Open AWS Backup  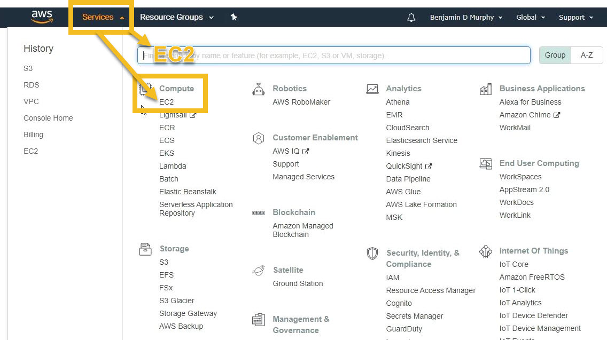181,327
